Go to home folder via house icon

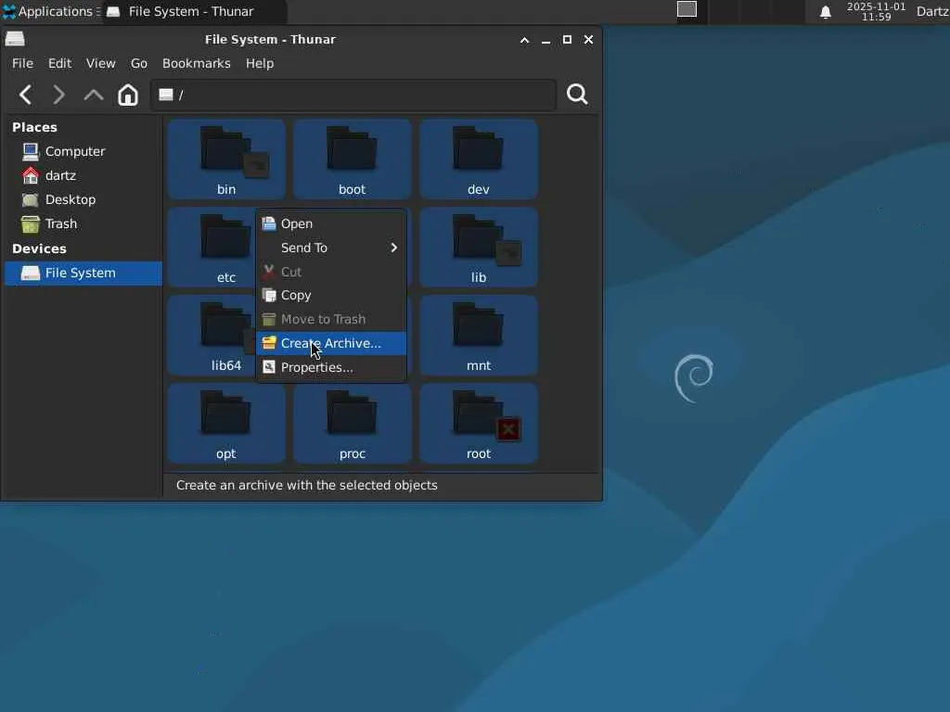[128, 95]
